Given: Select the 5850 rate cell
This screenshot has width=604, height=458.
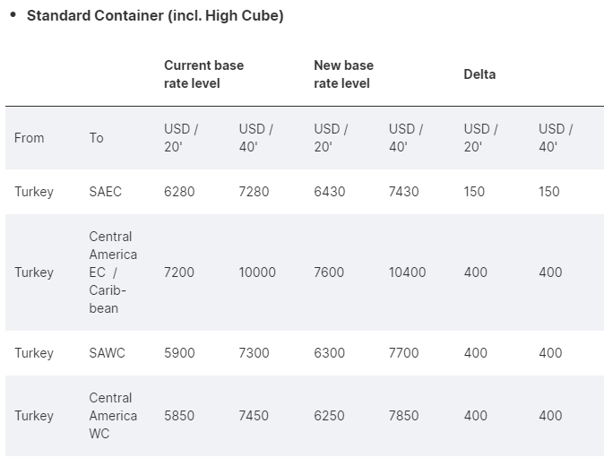Looking at the screenshot, I should tap(179, 416).
